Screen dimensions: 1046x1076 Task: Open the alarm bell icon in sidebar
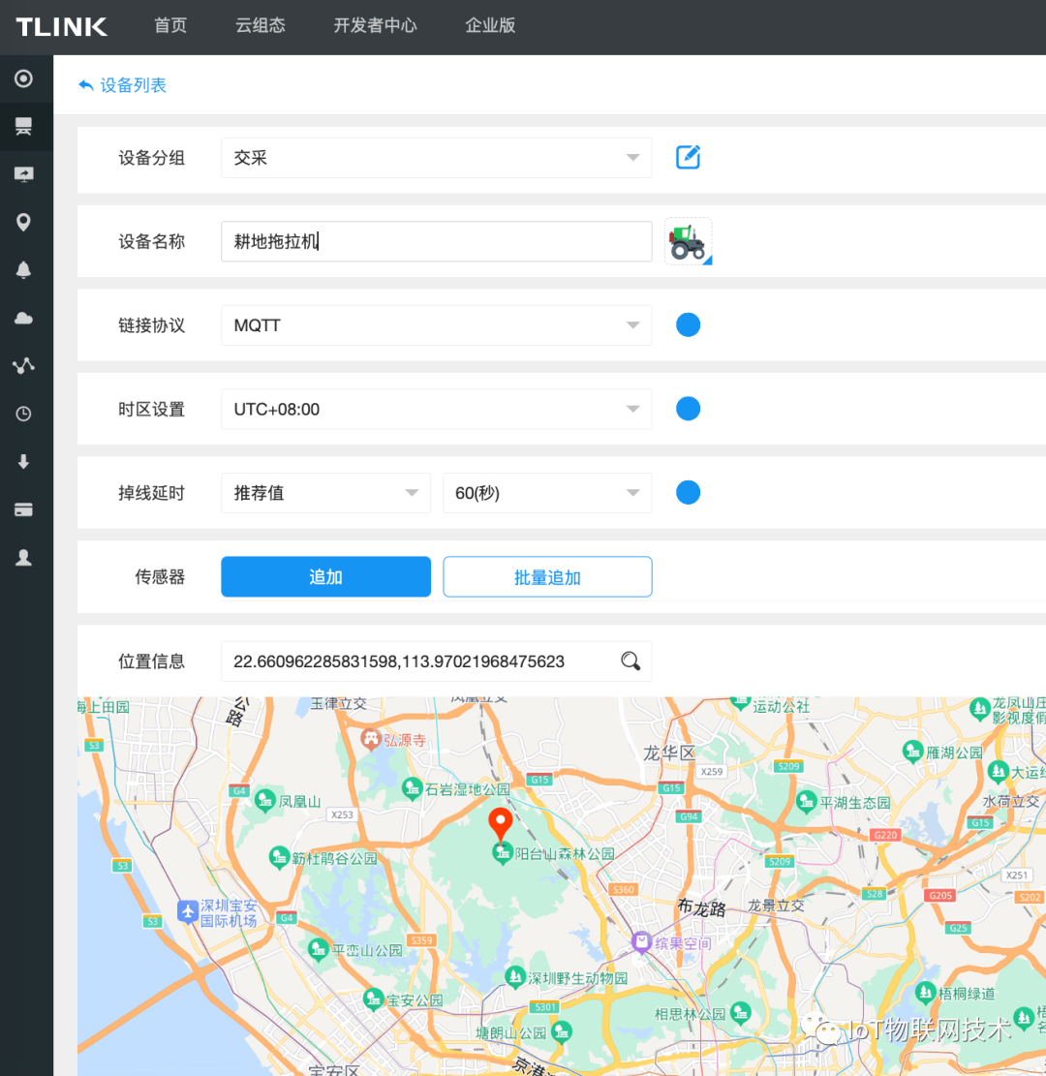coord(24,270)
